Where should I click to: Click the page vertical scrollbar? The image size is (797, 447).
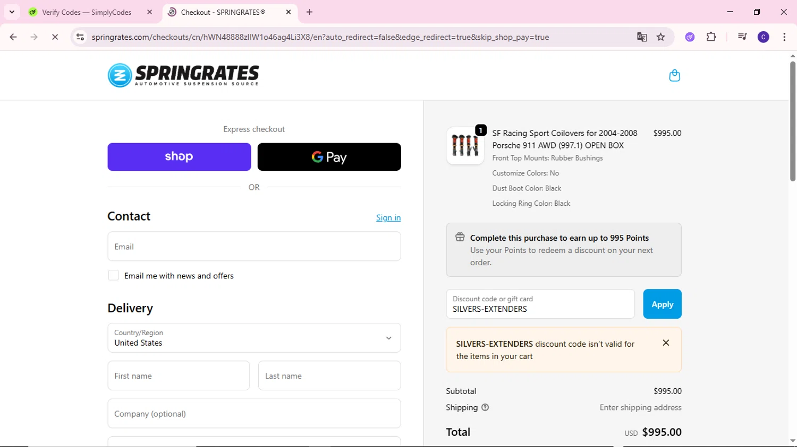coord(792,121)
